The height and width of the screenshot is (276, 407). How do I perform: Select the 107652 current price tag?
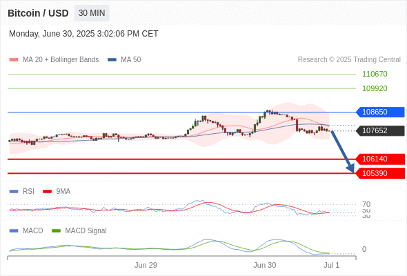pos(380,130)
